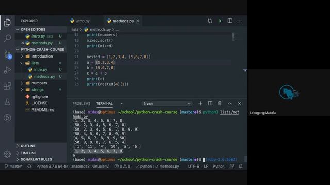This screenshot has width=330, height=185.
Task: Open the Source Control view
Action: (8, 55)
